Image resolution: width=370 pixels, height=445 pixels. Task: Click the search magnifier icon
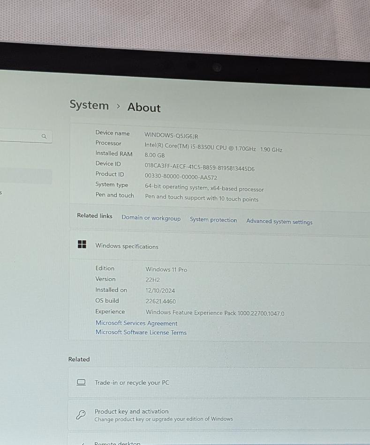click(x=44, y=136)
